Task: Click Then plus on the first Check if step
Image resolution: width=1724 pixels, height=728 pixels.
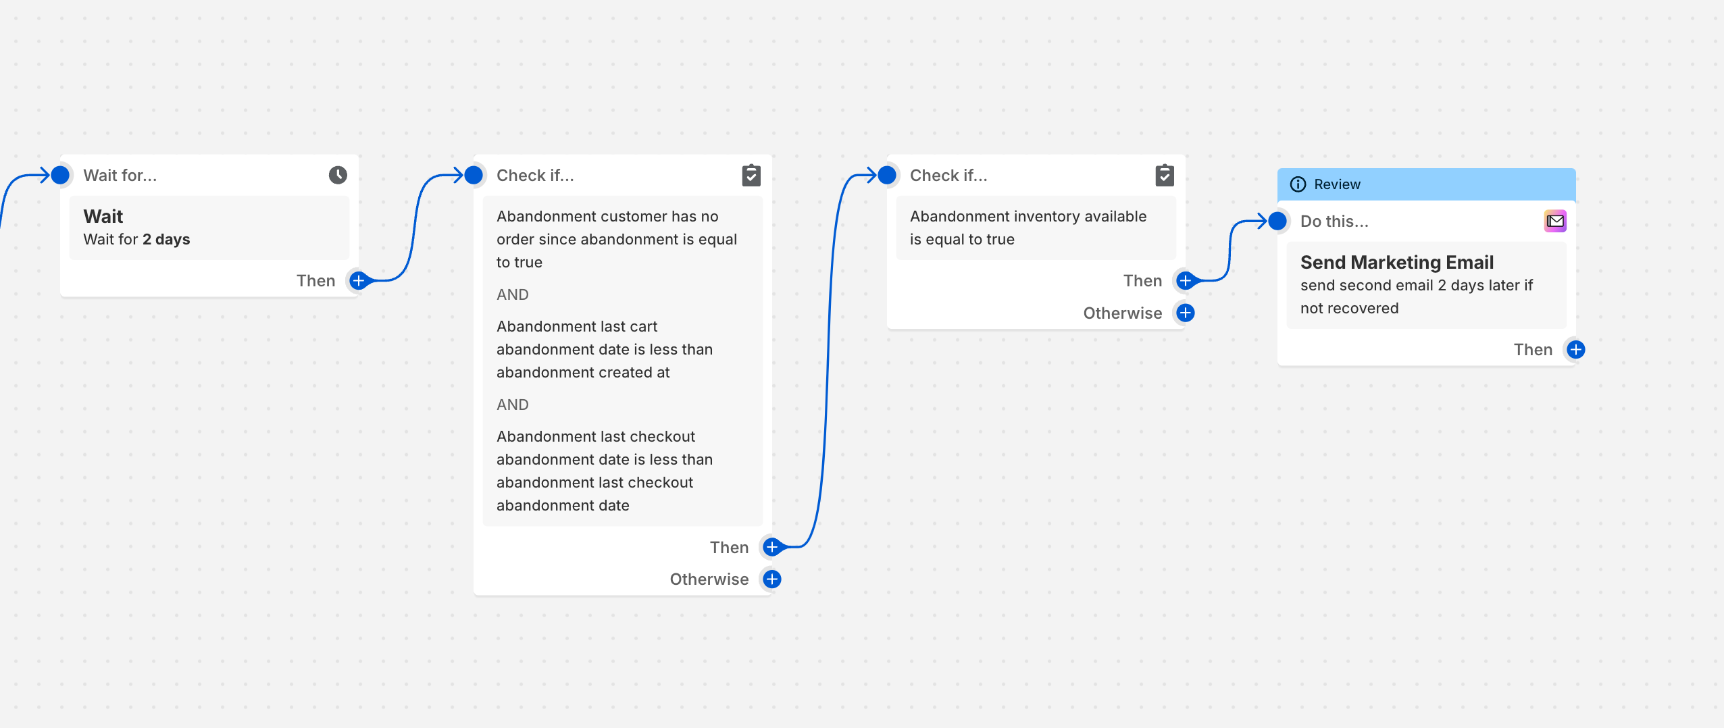Action: point(772,548)
